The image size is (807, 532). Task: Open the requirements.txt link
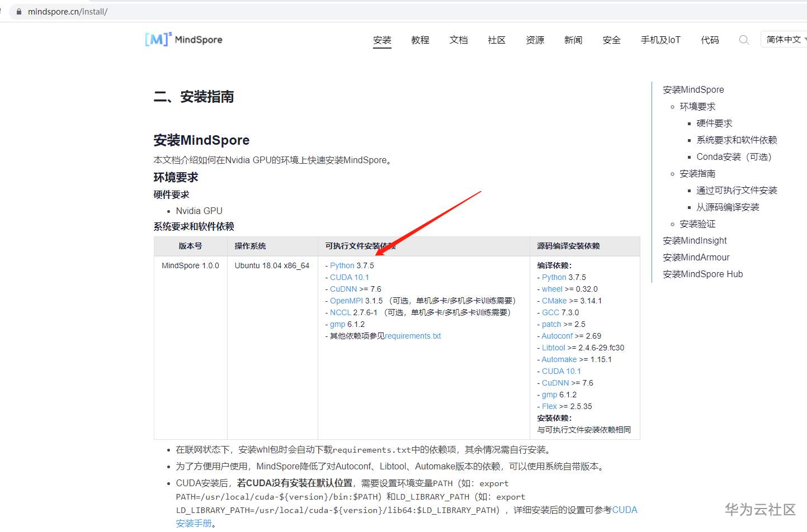tap(413, 336)
